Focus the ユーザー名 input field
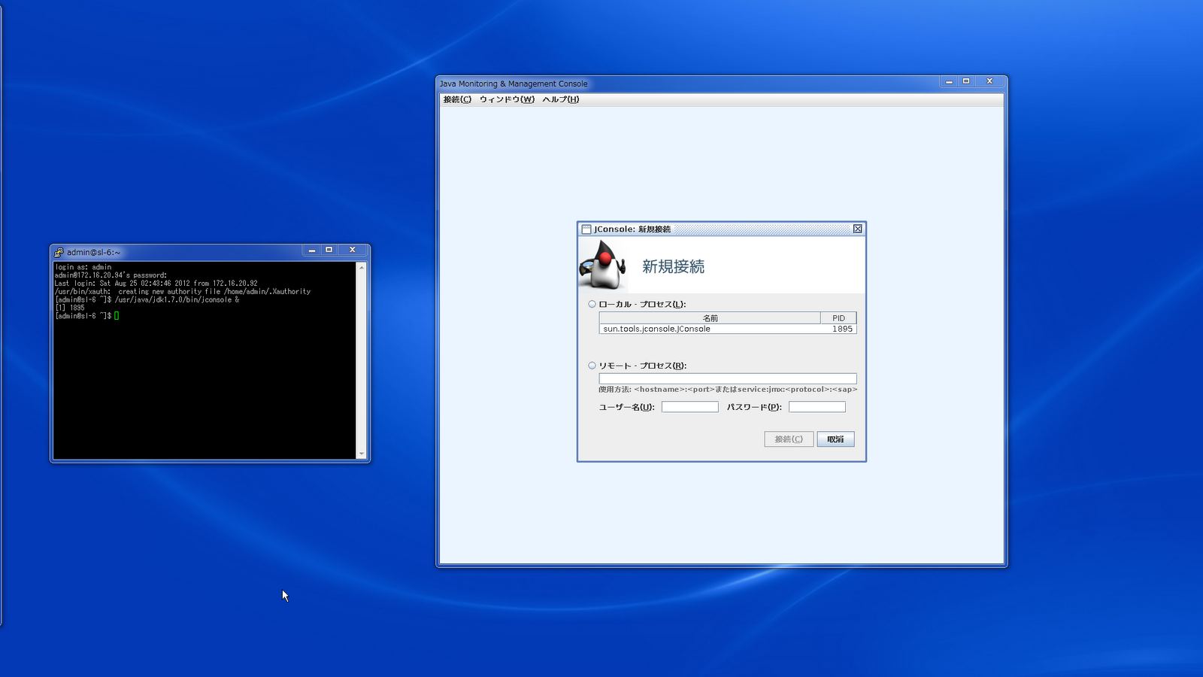Viewport: 1203px width, 677px height. (x=689, y=407)
